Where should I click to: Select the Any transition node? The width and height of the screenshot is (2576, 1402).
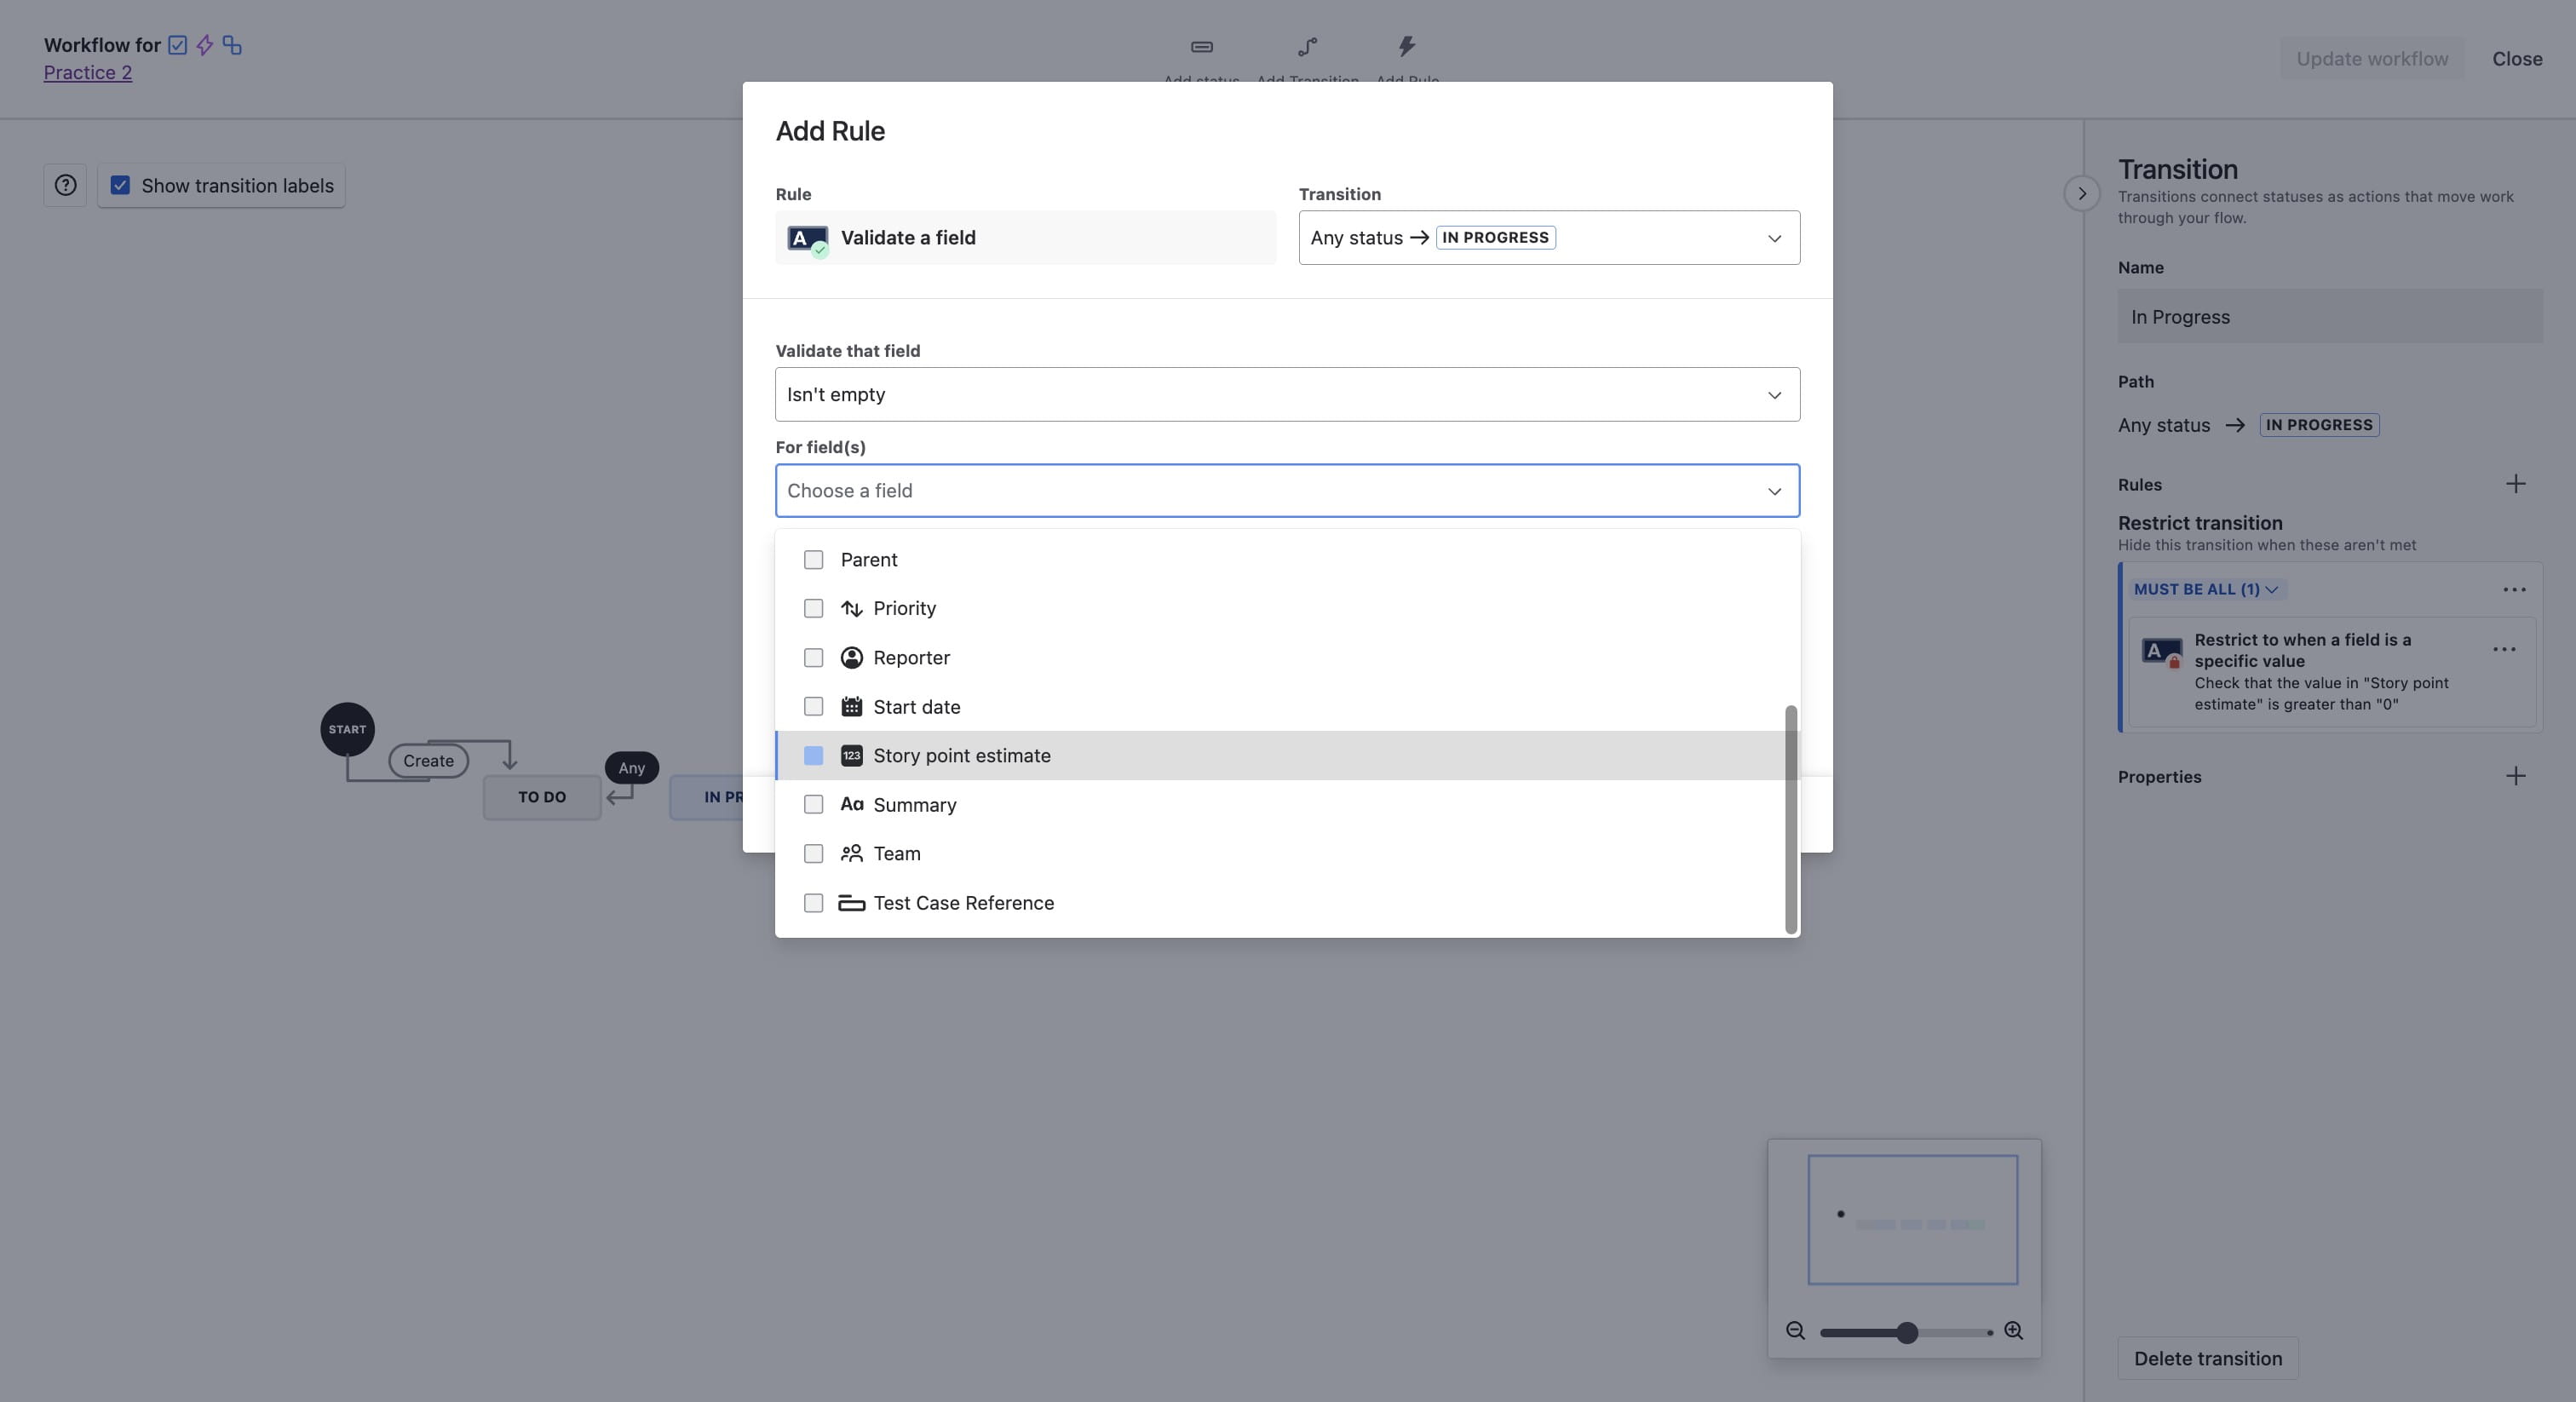pos(631,768)
